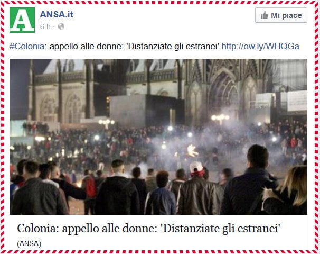
Task: Click the (ANSA) source label under headline
Action: 29,243
